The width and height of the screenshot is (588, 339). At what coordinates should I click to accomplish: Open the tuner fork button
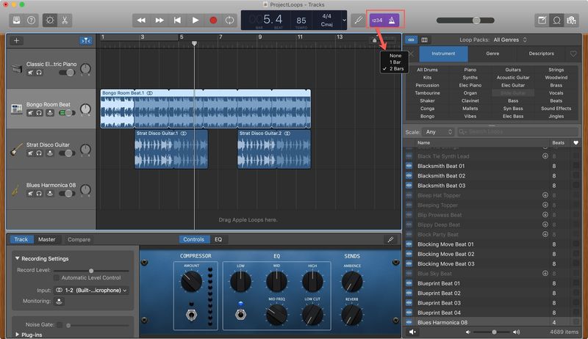358,21
